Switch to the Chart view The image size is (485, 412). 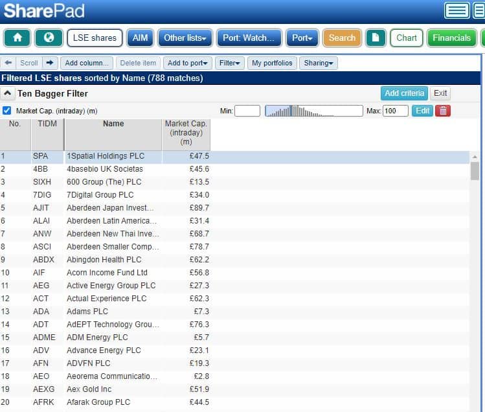tap(407, 38)
